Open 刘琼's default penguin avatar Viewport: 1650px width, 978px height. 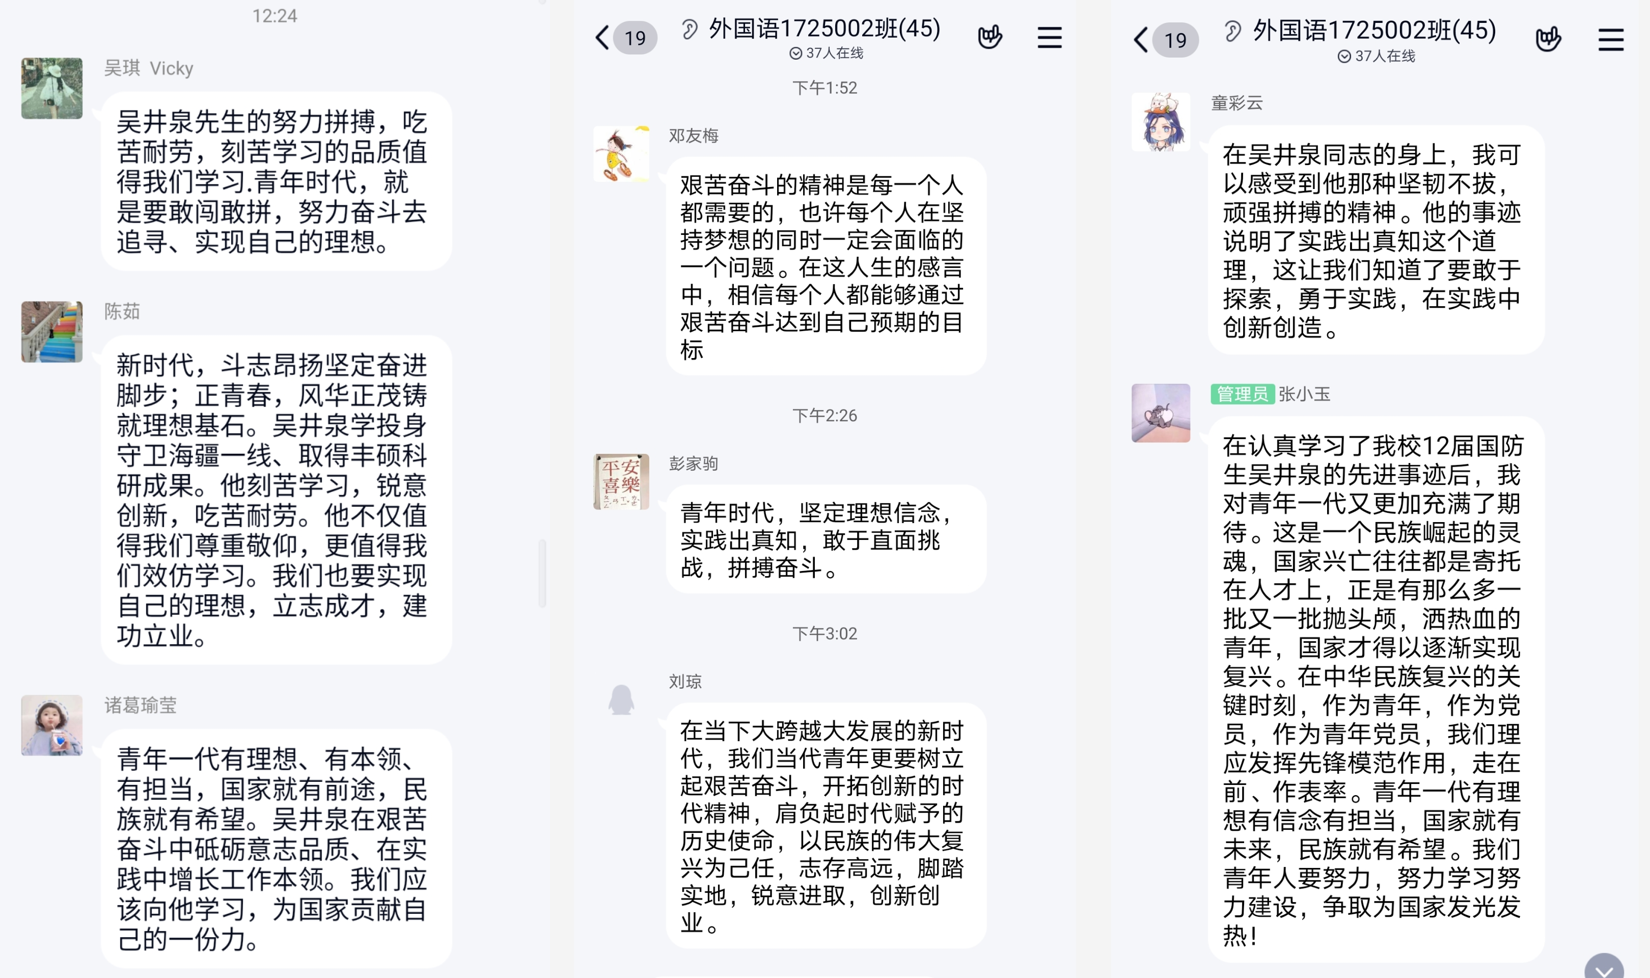tap(621, 700)
